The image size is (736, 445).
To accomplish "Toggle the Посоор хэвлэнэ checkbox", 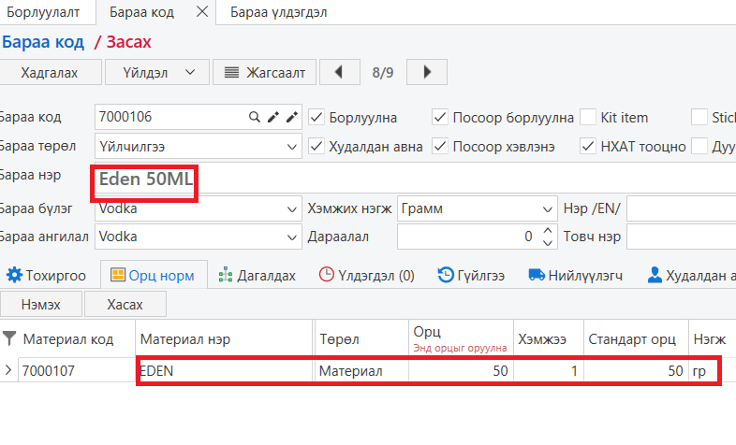I will (x=440, y=146).
